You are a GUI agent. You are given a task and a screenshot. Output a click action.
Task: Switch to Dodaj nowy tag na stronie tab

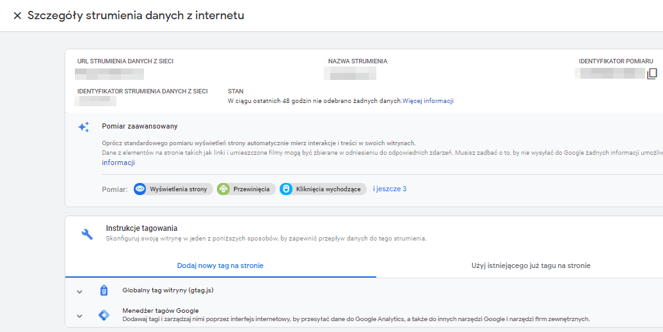point(220,265)
